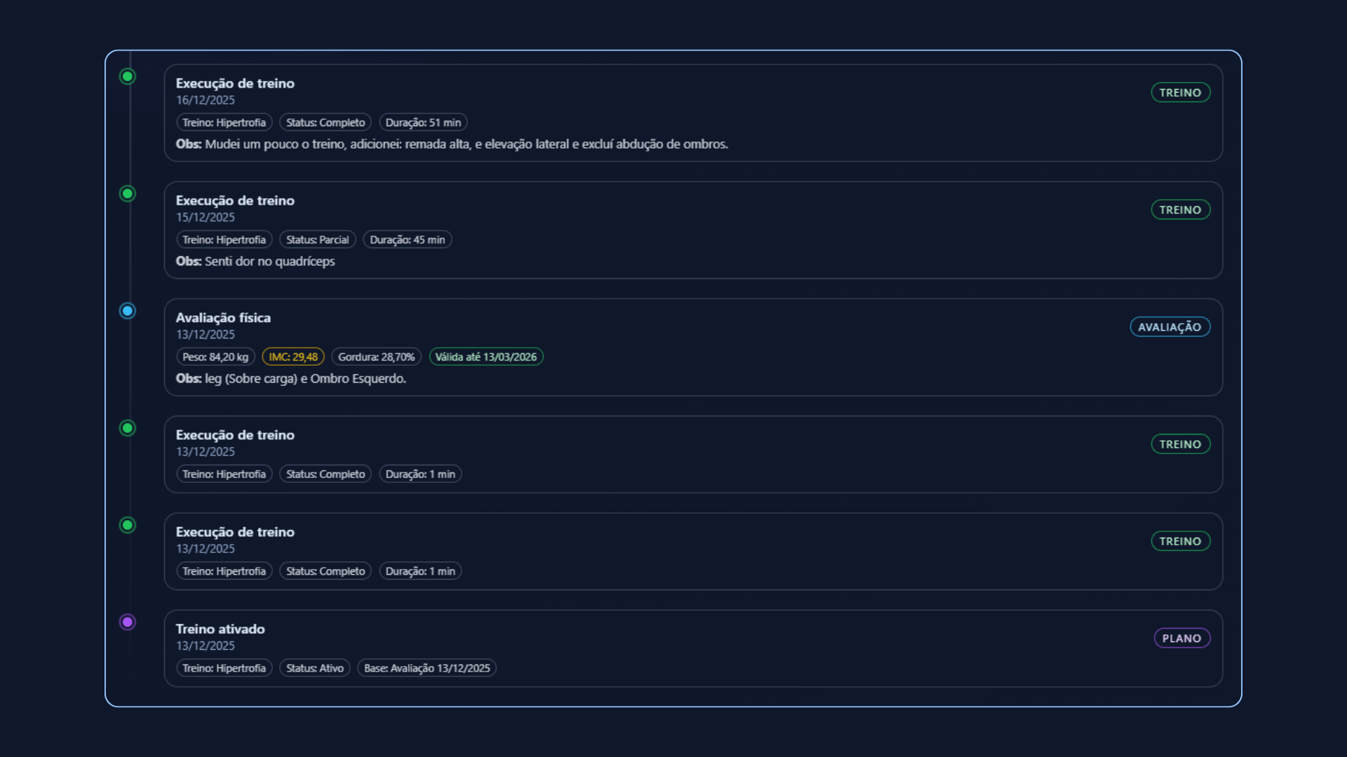Click the Status: Parcial chip
Screen dimensions: 1347x757
coord(317,240)
